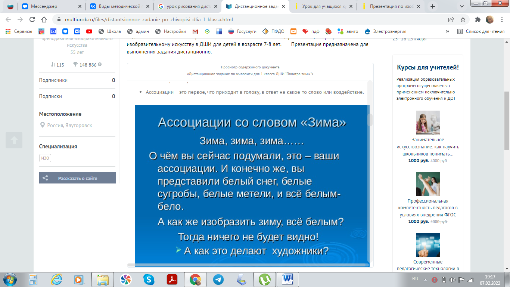510x287 pixels.
Task: Open Профессиональная компетентность педагогов course link
Action: 428,208
